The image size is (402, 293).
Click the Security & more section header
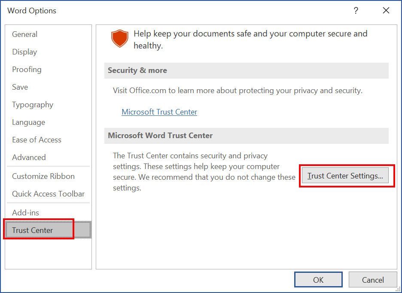click(x=247, y=70)
